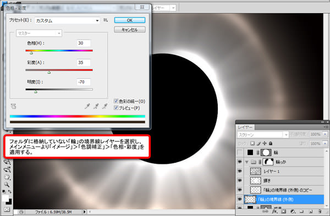Uncheck the プレビュー checkbox
The height and width of the screenshot is (216, 330).
[116, 108]
